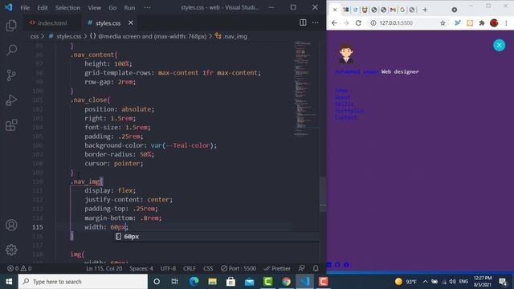This screenshot has height=289, width=514.
Task: Click the errors and warnings counter
Action: tap(19, 268)
